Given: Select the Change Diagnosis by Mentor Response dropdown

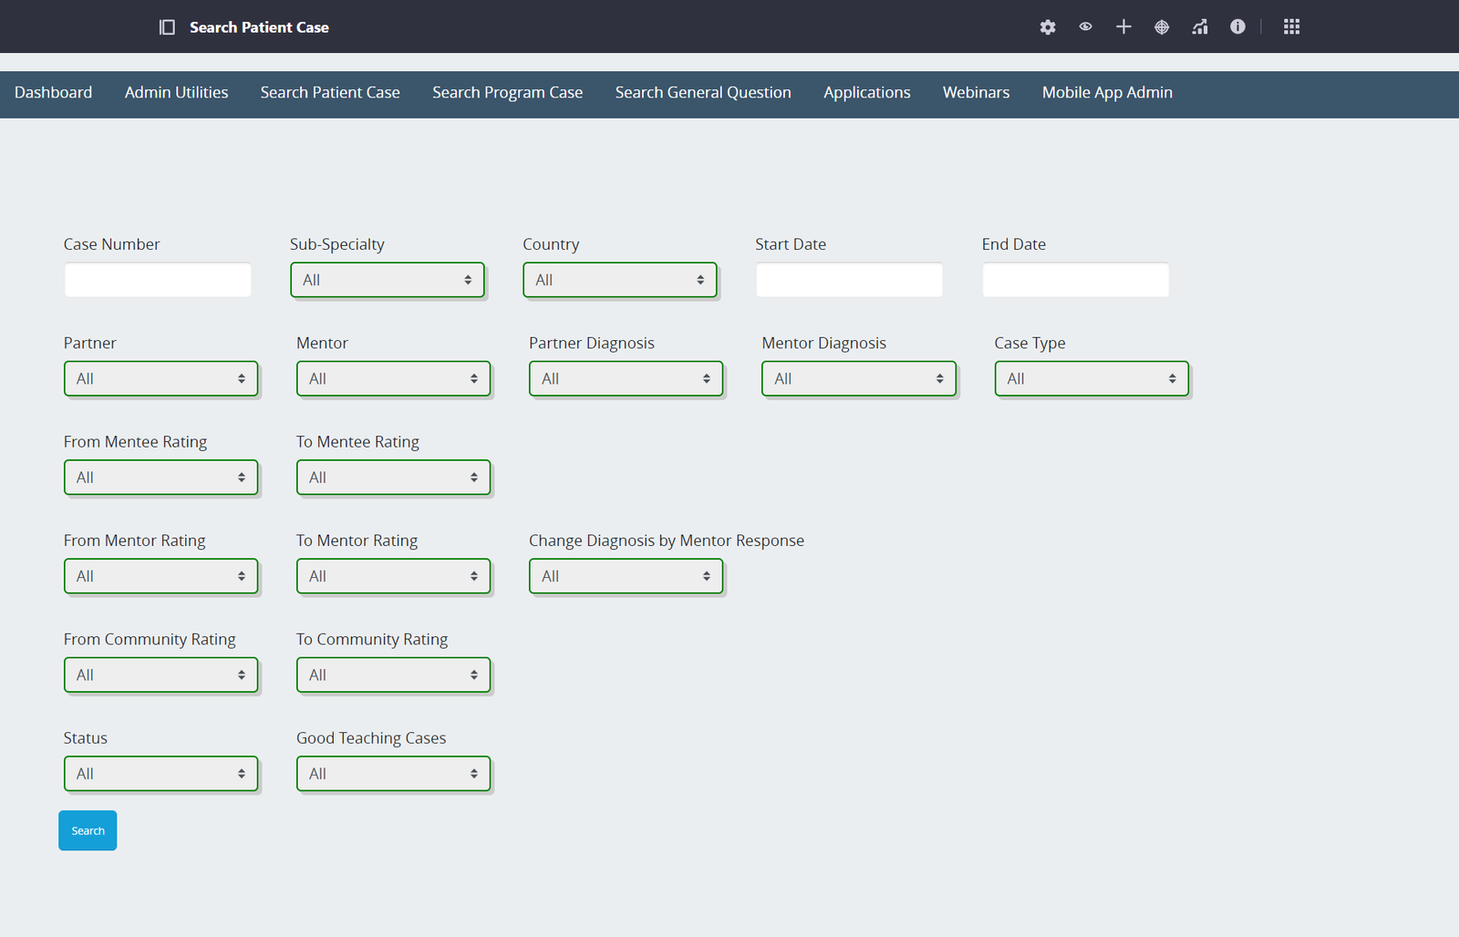Looking at the screenshot, I should (626, 576).
